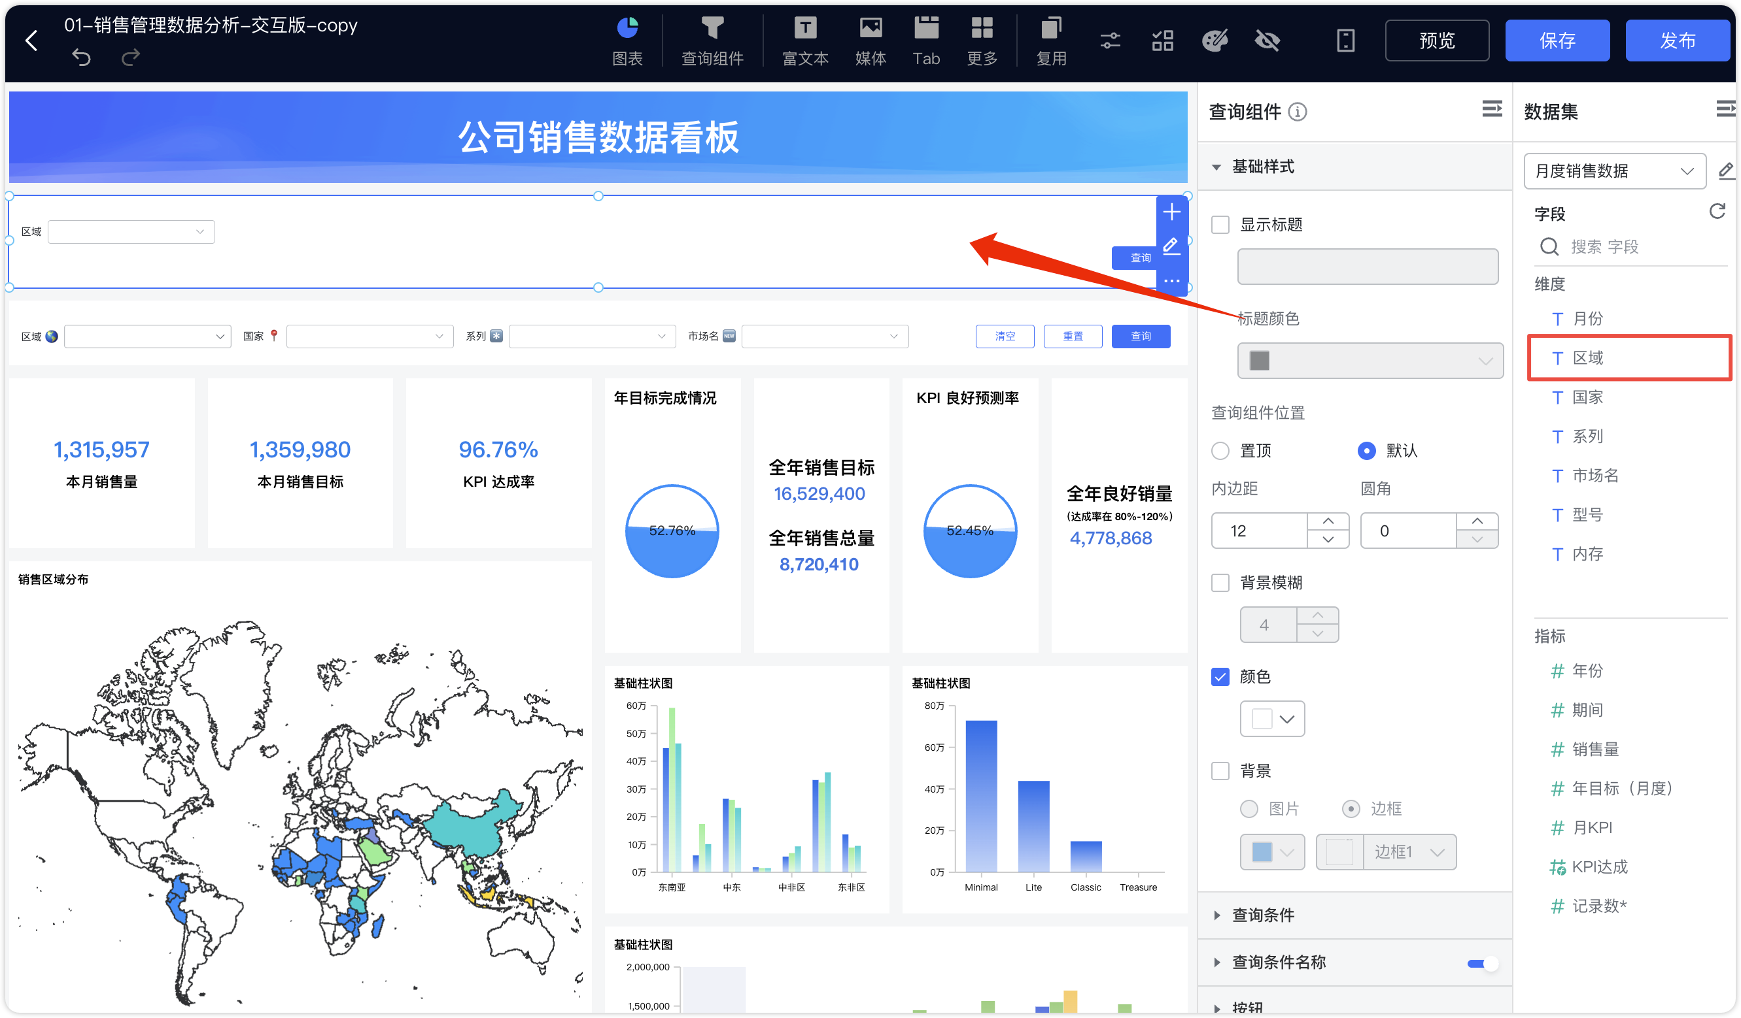Image resolution: width=1741 pixels, height=1018 pixels.
Task: Select the 置顶 radio button
Action: [x=1221, y=451]
